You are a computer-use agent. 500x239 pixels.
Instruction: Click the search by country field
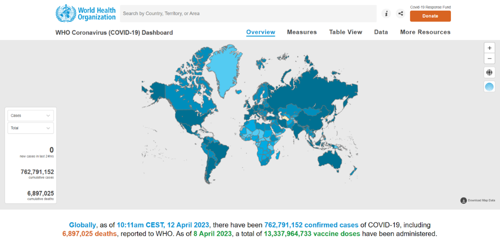point(248,14)
